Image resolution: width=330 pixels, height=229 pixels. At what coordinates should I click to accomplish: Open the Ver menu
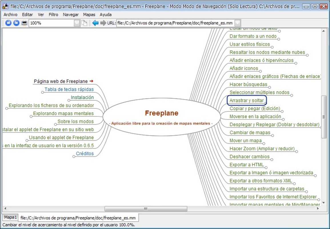(x=41, y=15)
